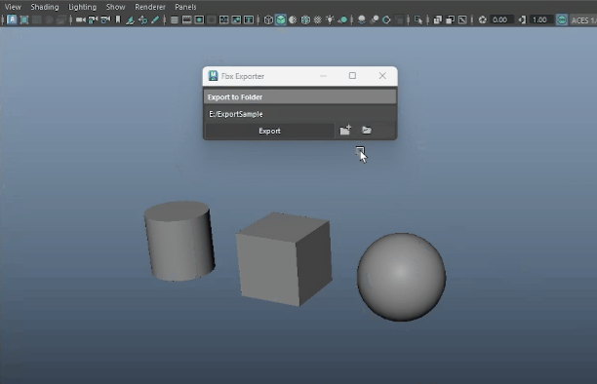Open the Show menu
Viewport: 597px width, 384px height.
pos(115,7)
